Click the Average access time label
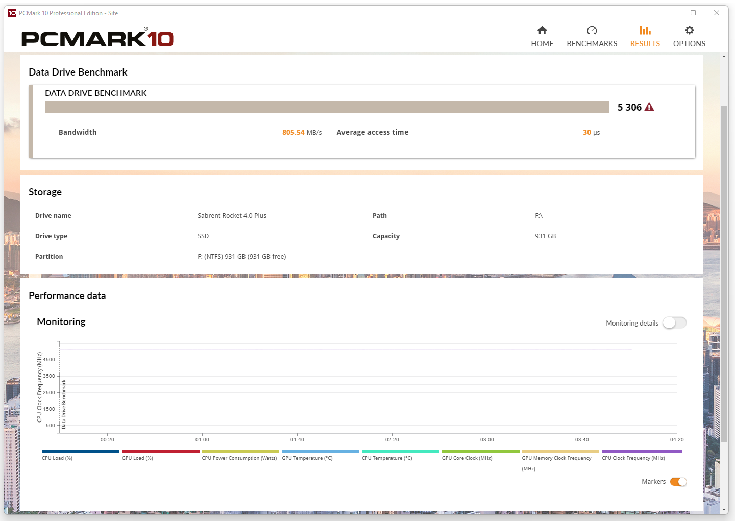735x521 pixels. click(x=373, y=132)
